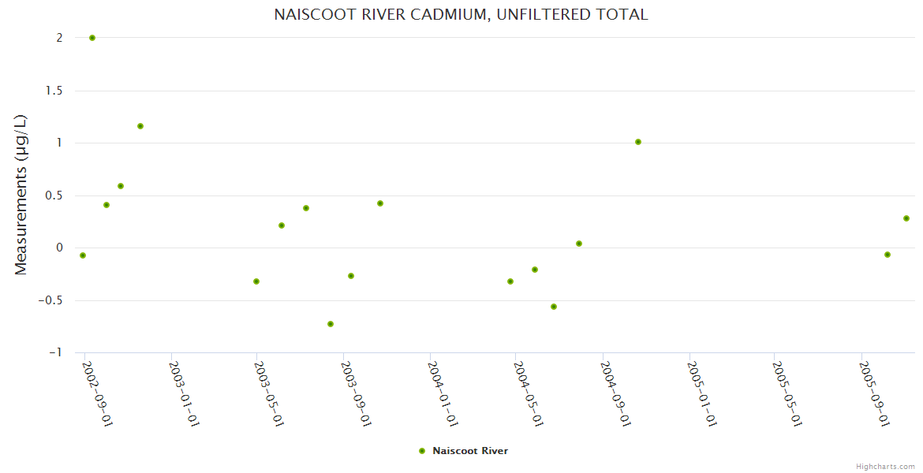Click the data point near 1 in late 2004
This screenshot has width=923, height=473.
pyautogui.click(x=638, y=142)
